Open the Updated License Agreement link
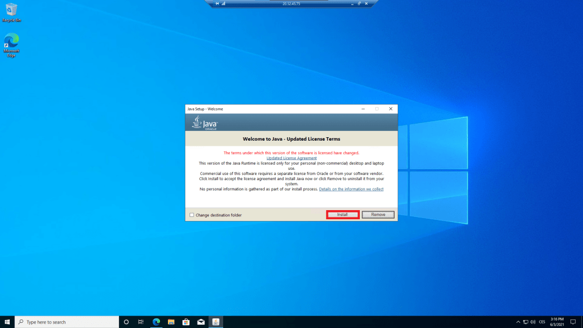 point(291,158)
